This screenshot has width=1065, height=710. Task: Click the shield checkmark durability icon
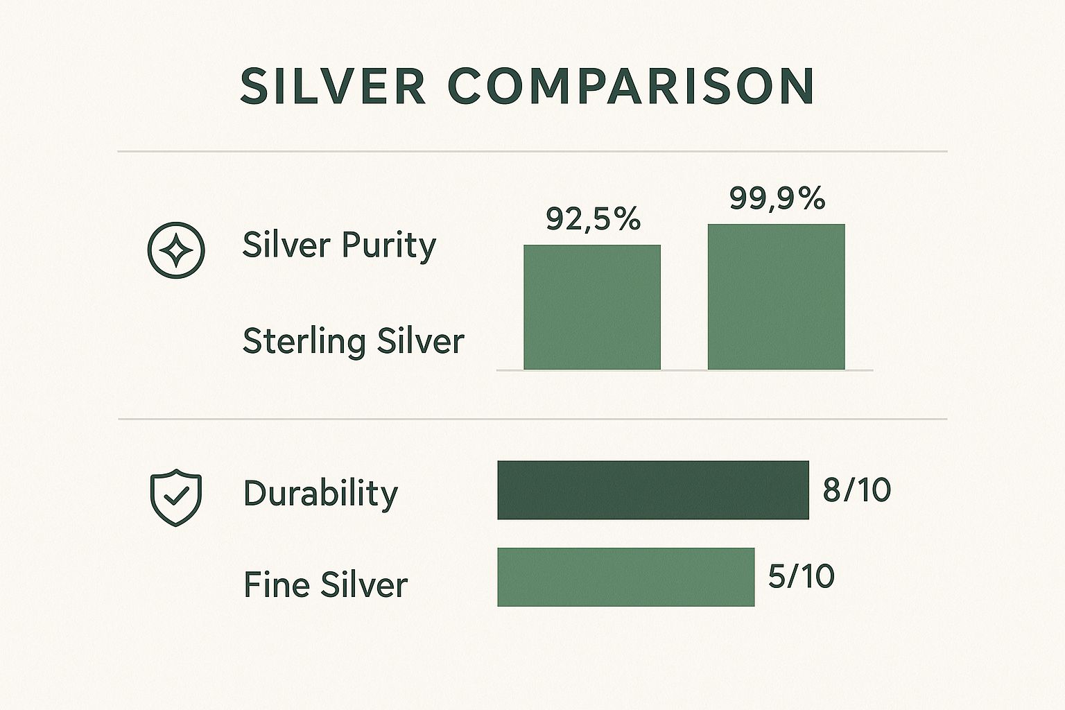pyautogui.click(x=176, y=497)
